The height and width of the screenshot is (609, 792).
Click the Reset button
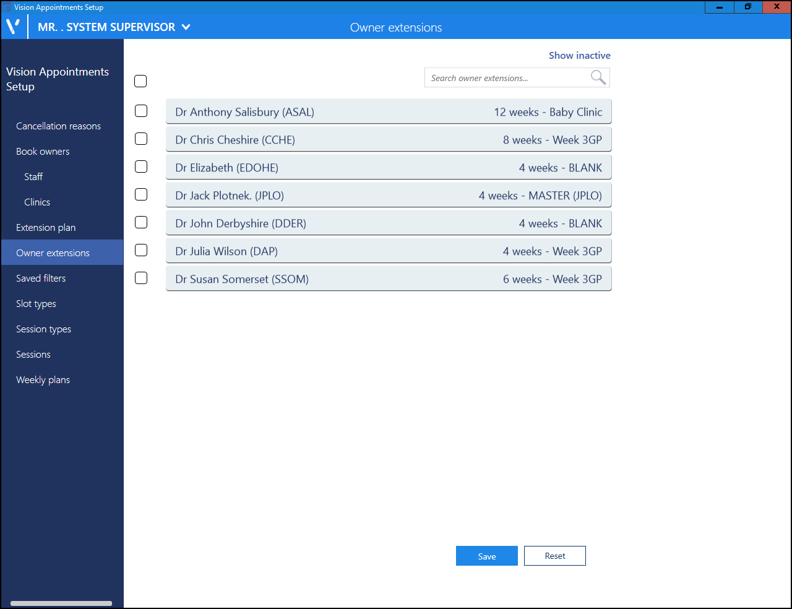click(x=555, y=556)
